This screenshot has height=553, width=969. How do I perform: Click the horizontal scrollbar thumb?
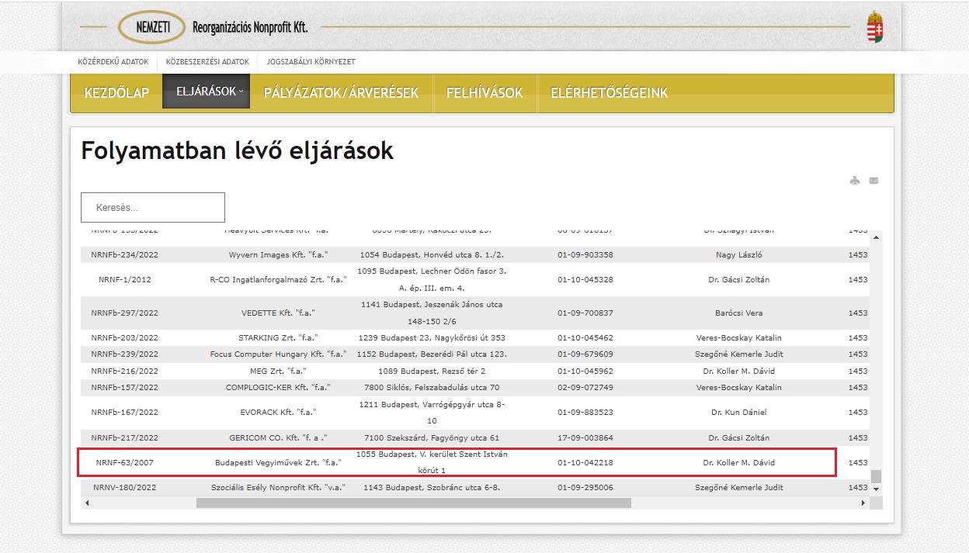pyautogui.click(x=413, y=503)
